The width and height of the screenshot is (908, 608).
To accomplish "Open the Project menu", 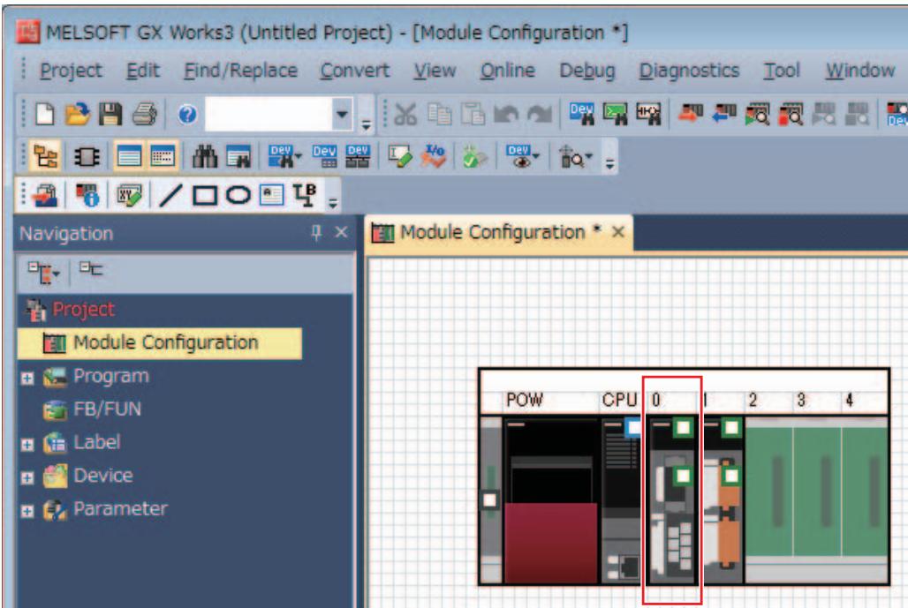I will [x=71, y=71].
